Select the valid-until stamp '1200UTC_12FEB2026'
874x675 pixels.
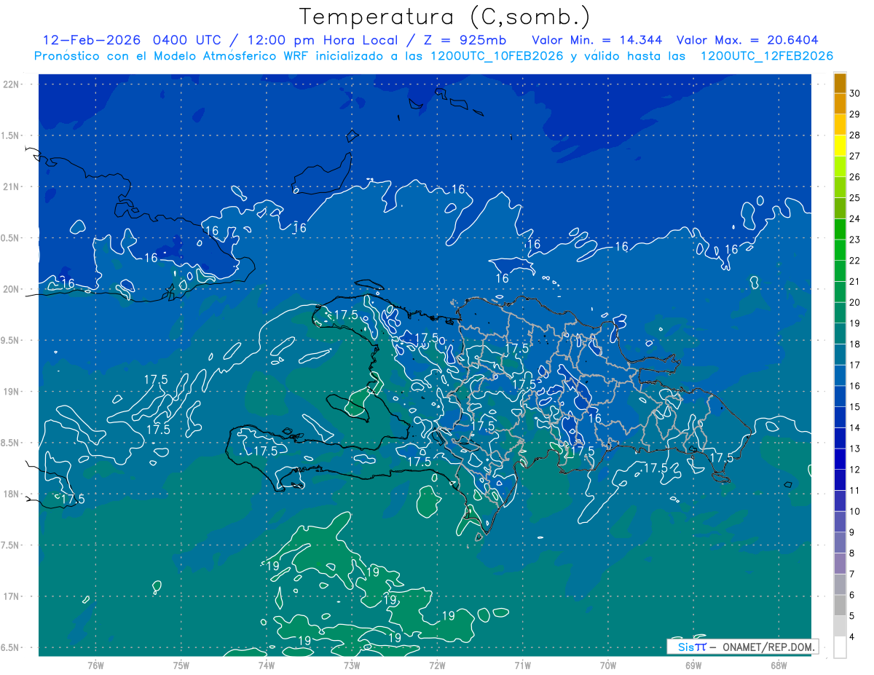click(x=766, y=56)
